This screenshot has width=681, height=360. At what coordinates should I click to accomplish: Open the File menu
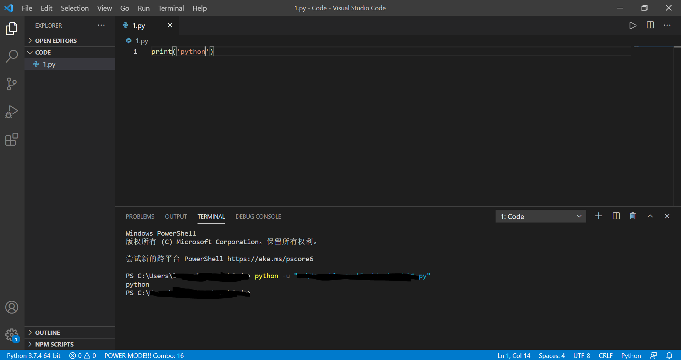27,8
